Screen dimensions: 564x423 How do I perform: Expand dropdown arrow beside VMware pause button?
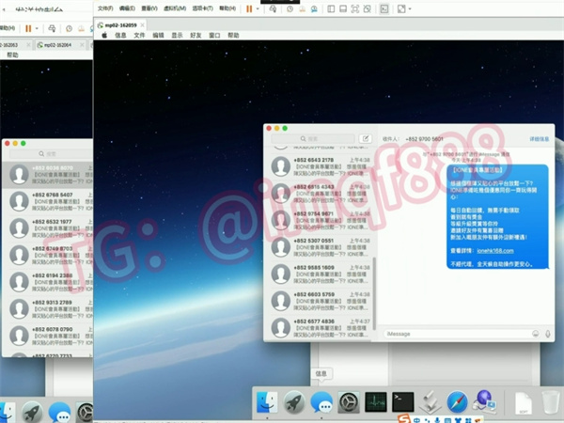click(258, 8)
